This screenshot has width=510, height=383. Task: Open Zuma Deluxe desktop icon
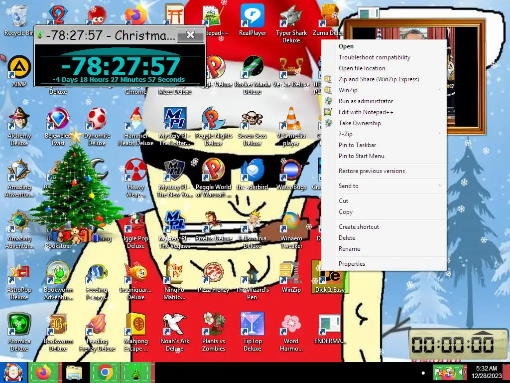[329, 20]
